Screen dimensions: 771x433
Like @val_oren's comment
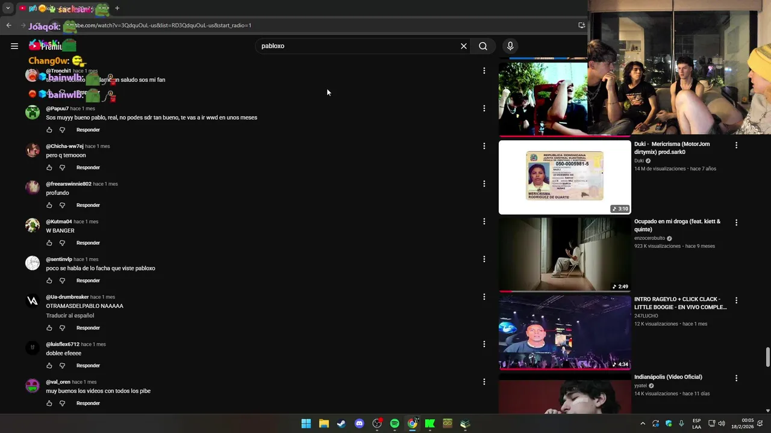49,404
